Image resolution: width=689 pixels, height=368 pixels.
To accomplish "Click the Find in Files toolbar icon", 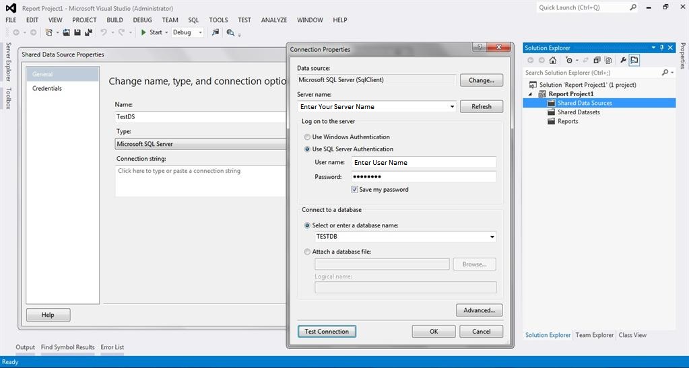I will click(230, 32).
